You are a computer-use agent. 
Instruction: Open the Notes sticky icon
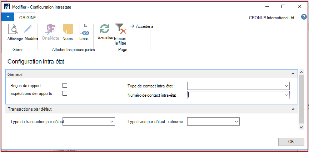68,29
